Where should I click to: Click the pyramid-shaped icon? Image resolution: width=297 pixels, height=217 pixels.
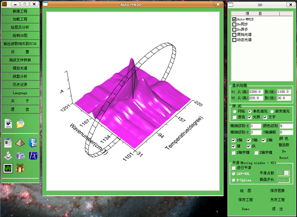(21, 143)
